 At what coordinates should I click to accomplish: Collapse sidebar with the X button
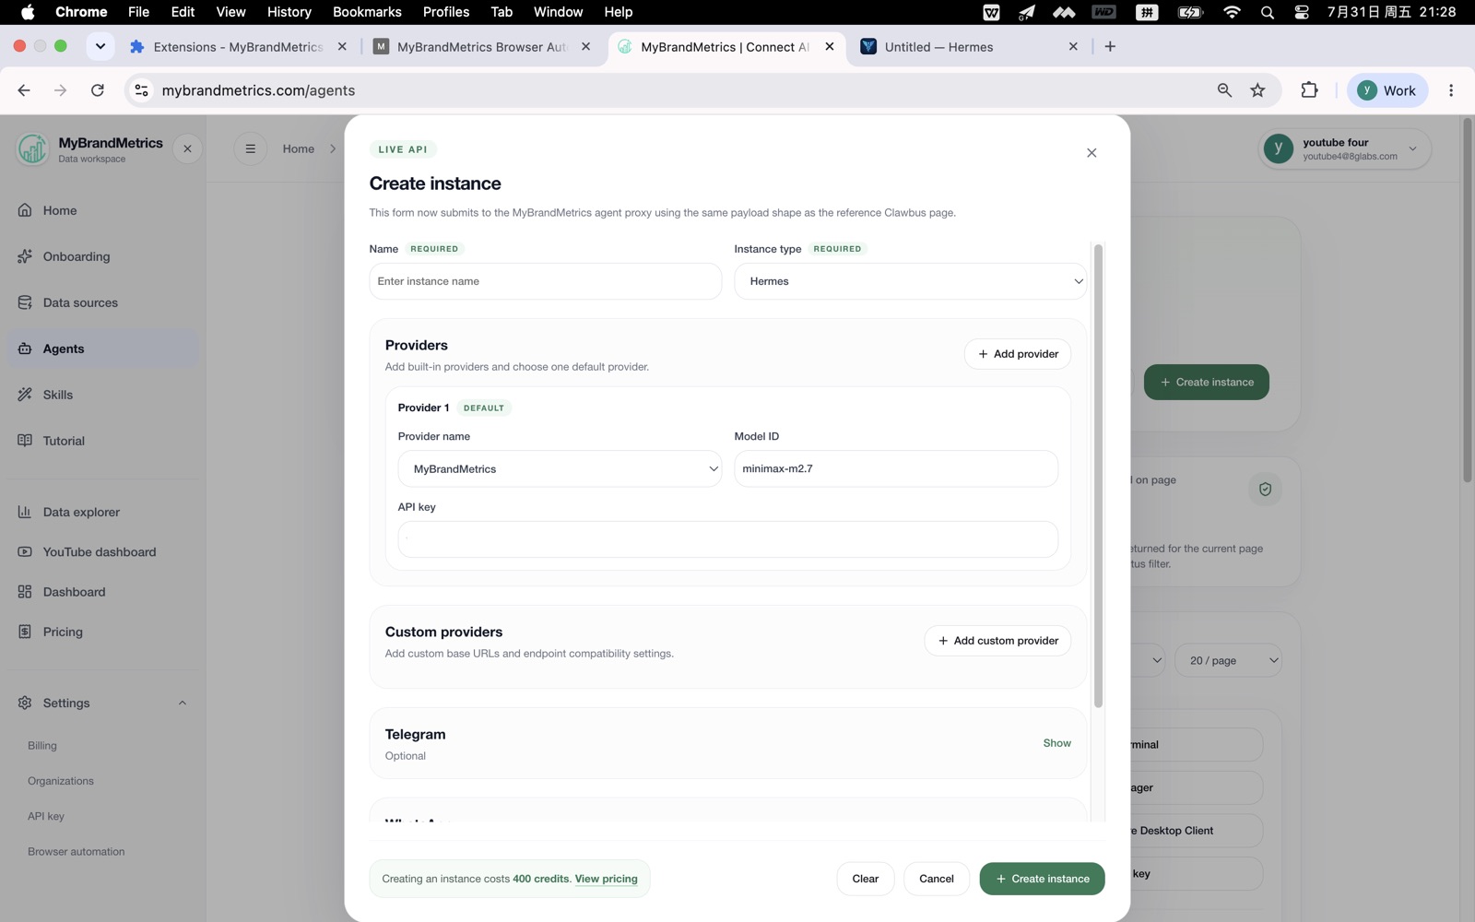[187, 148]
